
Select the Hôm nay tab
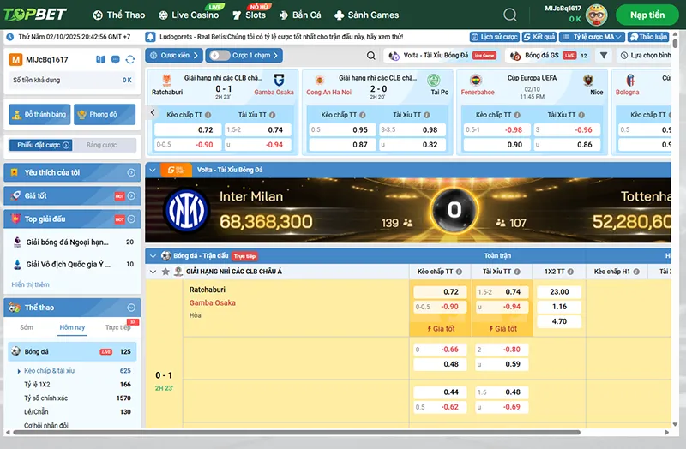[72, 327]
